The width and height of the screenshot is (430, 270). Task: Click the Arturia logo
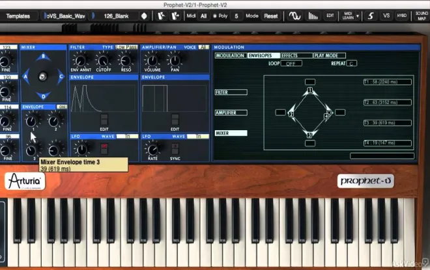(25, 181)
